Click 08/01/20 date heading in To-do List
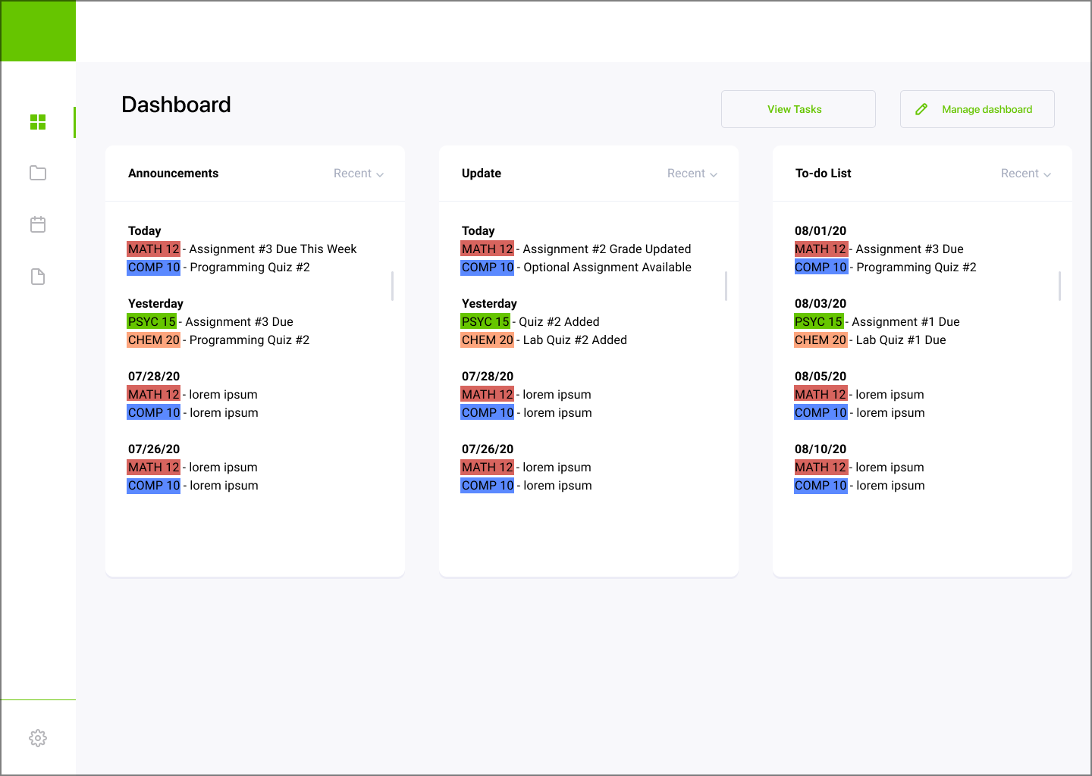The image size is (1092, 776). tap(821, 231)
